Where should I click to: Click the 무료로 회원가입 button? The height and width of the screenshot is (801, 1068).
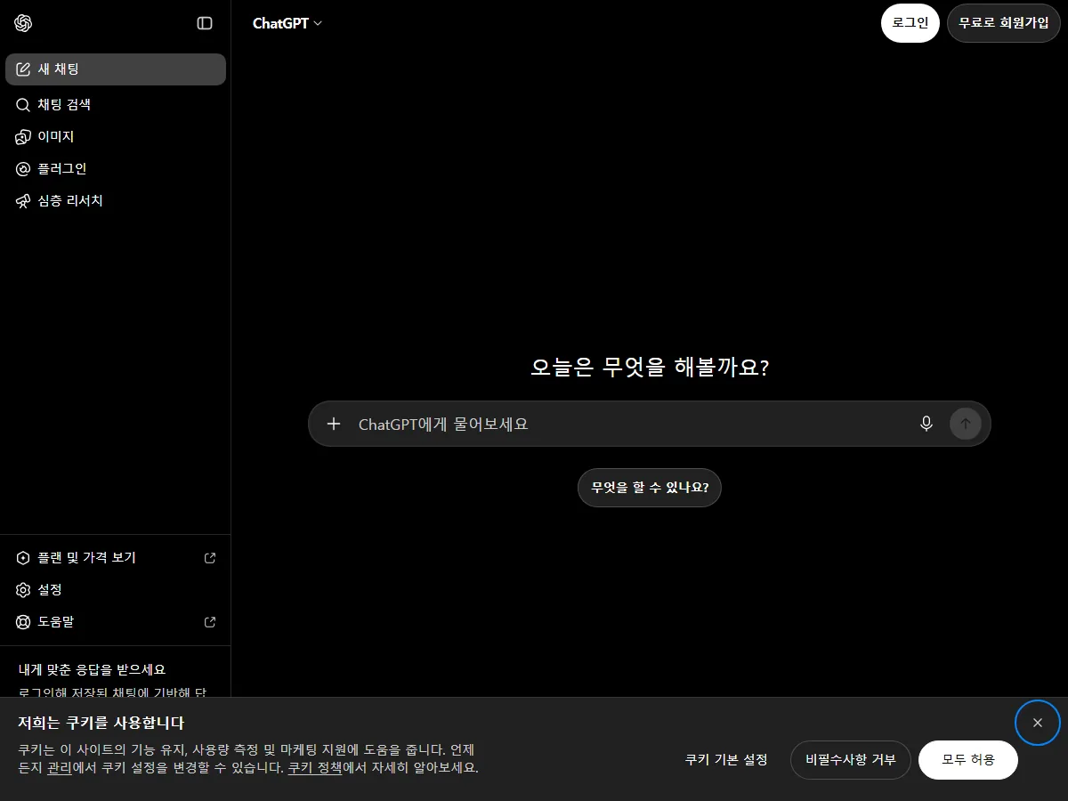coord(1004,23)
